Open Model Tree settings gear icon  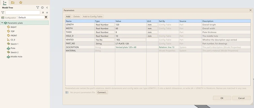[42, 8]
